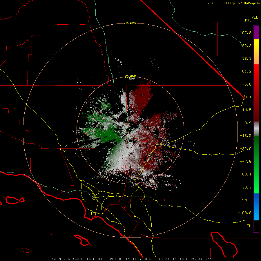This screenshot has height=261, width=261.
Task: Click the -78.7 velocity scale value
Action: click(x=246, y=187)
